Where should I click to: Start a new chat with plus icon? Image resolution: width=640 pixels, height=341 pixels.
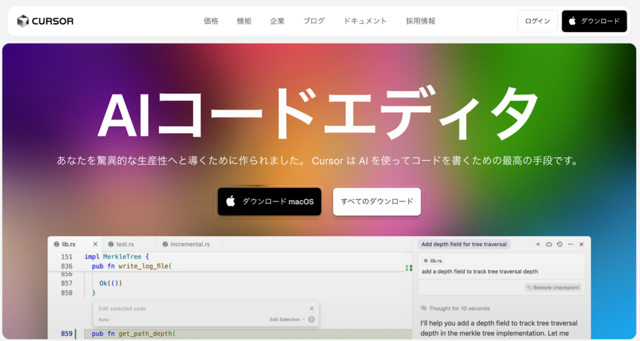pyautogui.click(x=538, y=244)
